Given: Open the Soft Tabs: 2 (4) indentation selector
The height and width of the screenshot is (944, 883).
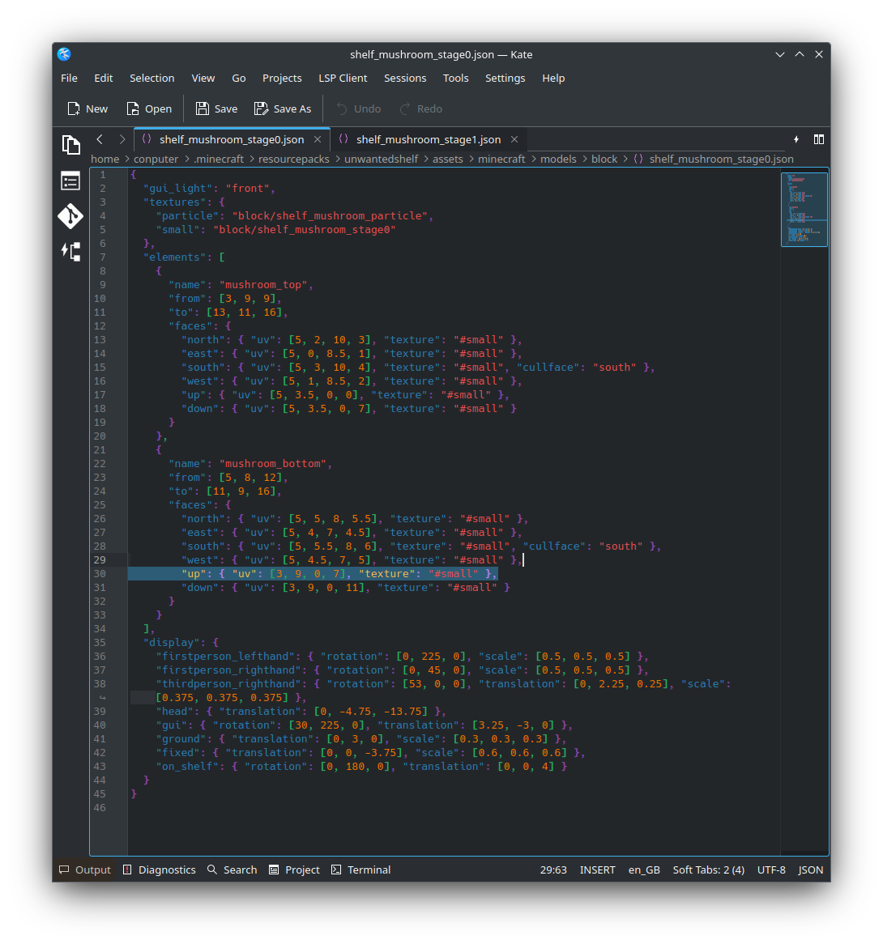Looking at the screenshot, I should coord(709,870).
